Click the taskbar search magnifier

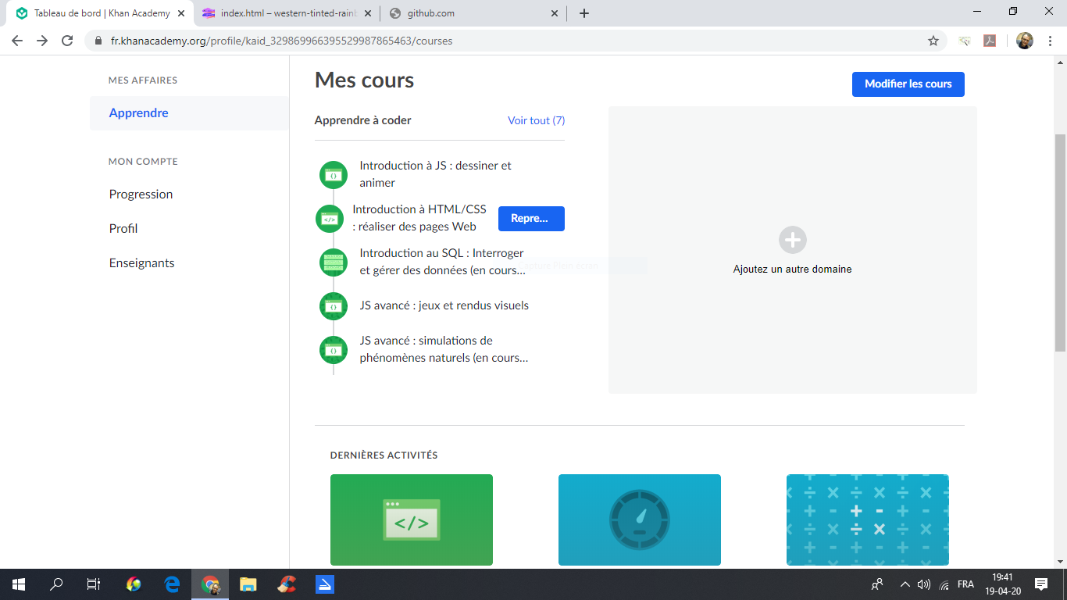56,584
